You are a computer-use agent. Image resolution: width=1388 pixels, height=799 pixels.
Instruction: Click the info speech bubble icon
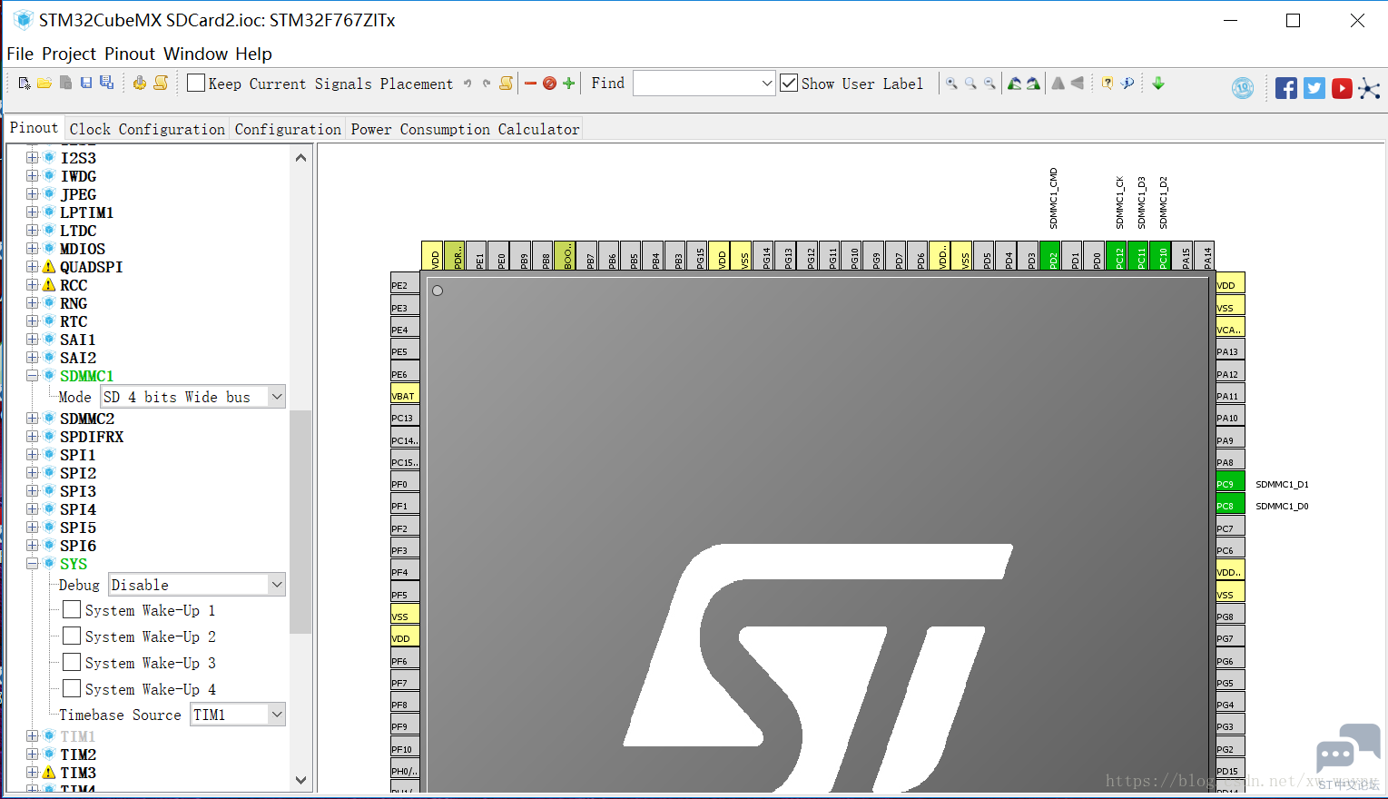coord(1127,84)
